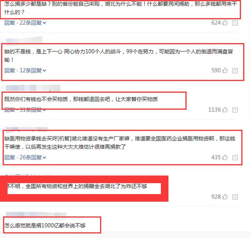Expand the 31条回复 replies
Image resolution: width=250 pixels, height=238 pixels.
click(x=33, y=110)
